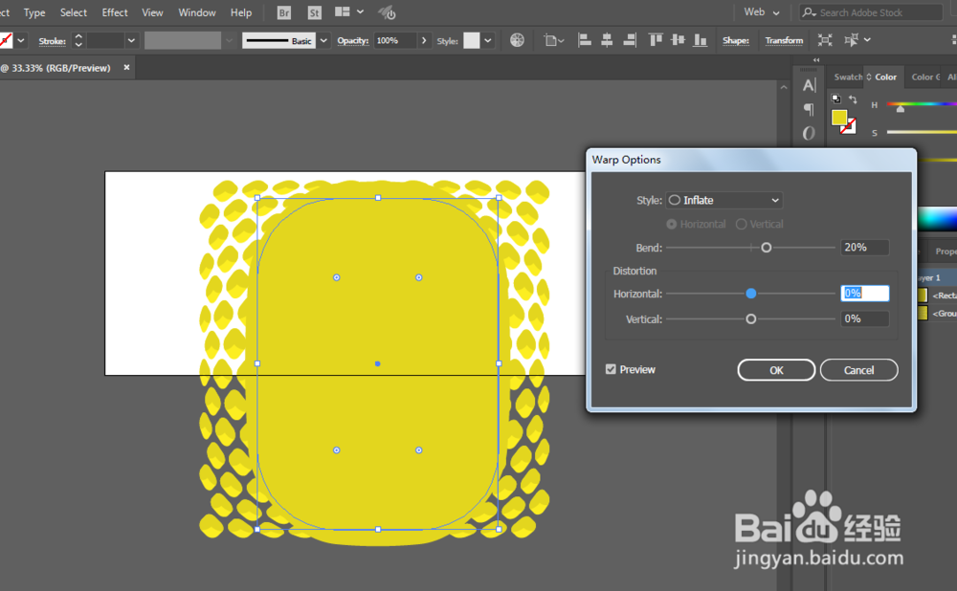The image size is (957, 591).
Task: Open the OpenType panel icon
Action: pos(809,133)
